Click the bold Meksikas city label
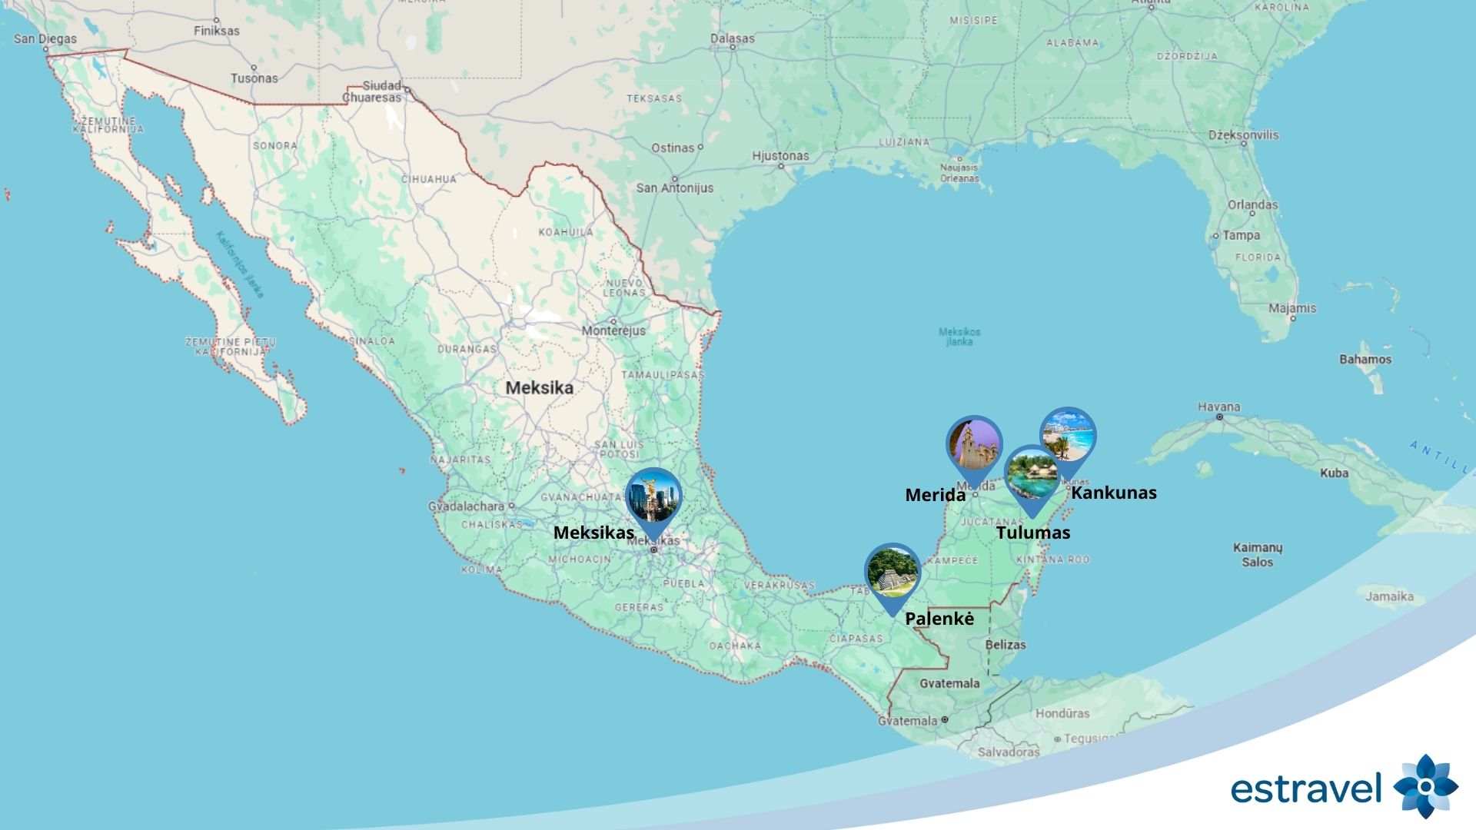Viewport: 1476px width, 830px height. pos(593,533)
